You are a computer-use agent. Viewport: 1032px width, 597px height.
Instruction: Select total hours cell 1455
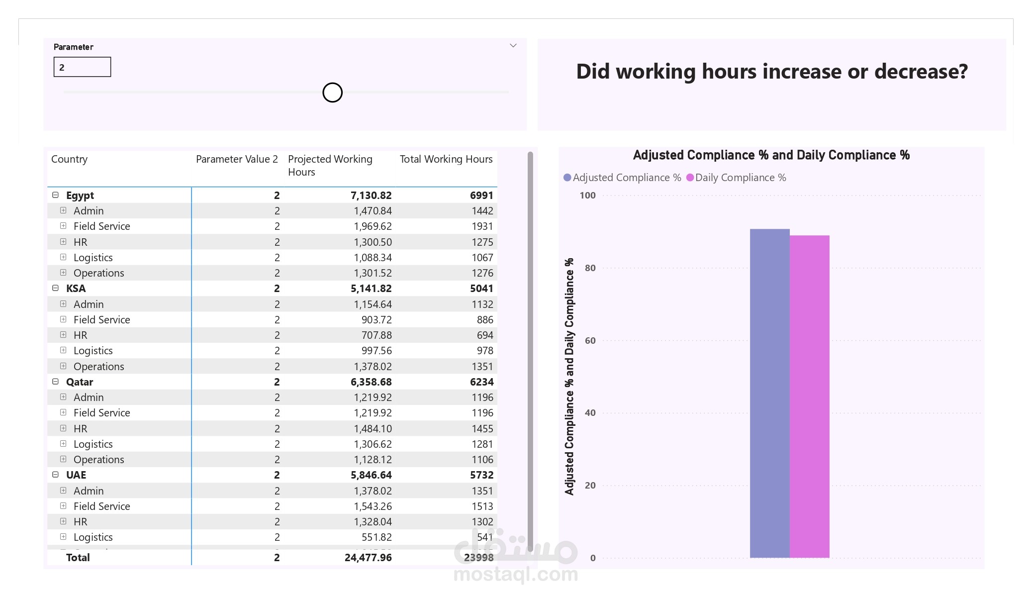(x=482, y=429)
